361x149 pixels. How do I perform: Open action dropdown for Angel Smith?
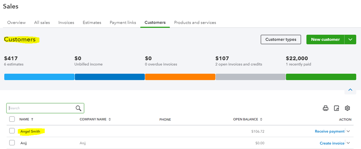(348, 131)
